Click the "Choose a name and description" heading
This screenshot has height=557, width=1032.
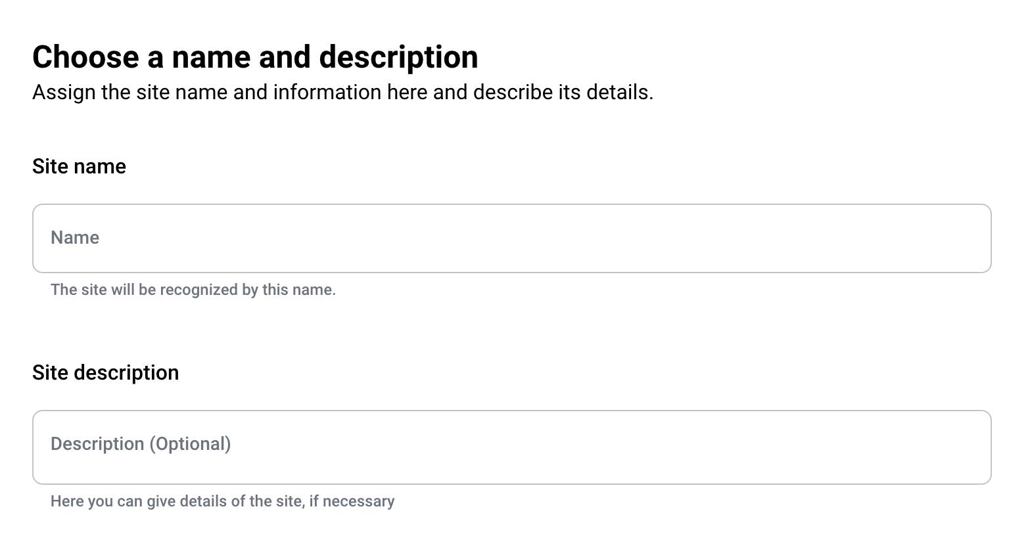point(255,56)
